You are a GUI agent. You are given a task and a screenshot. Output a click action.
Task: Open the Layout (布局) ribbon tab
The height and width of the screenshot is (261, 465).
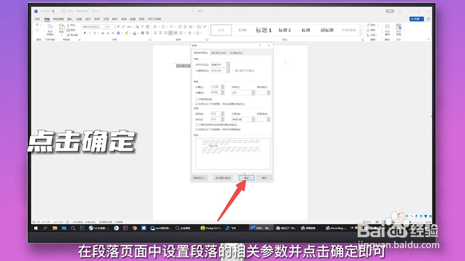pos(97,19)
